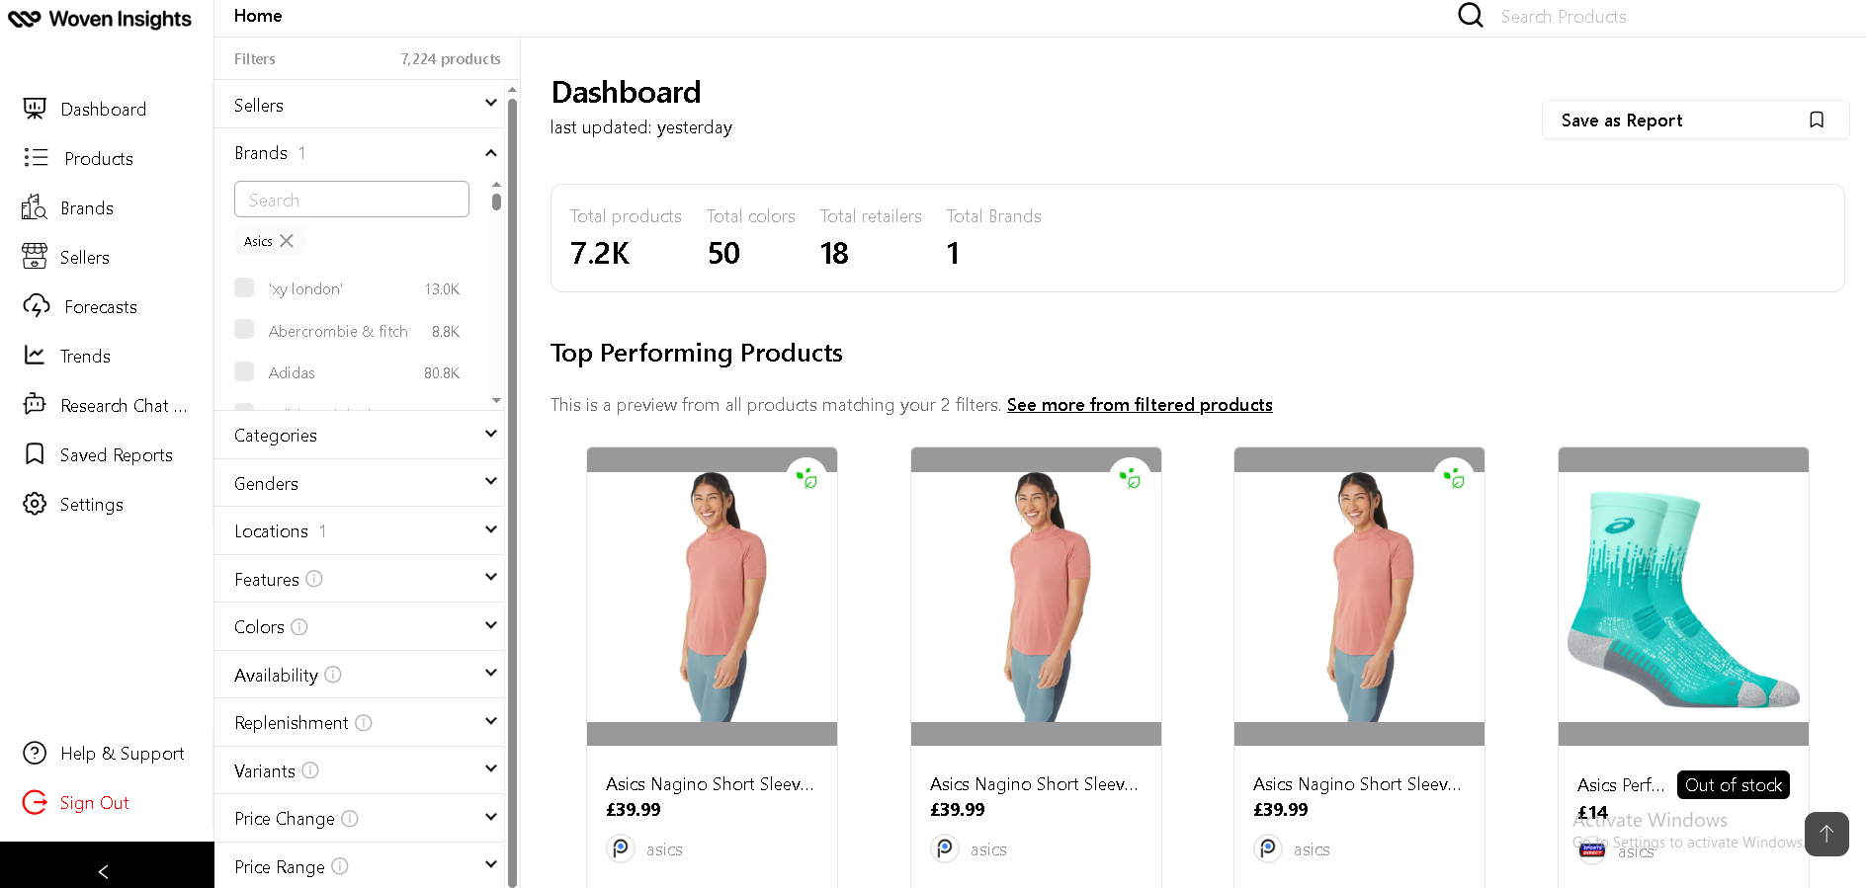Click retailer logo under first Asics Nagino product
This screenshot has height=888, width=1866.
pos(620,848)
